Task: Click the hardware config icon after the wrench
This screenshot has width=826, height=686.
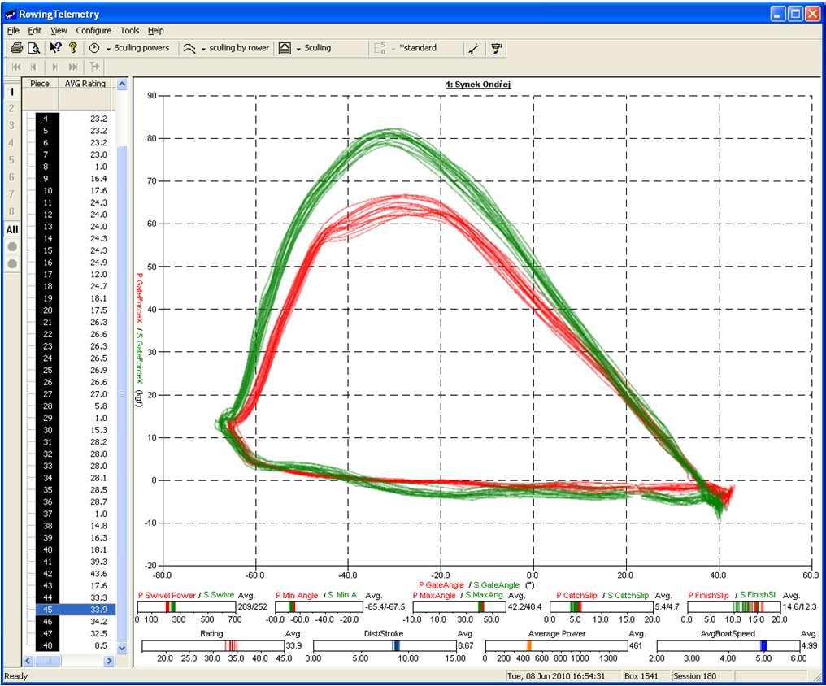Action: pos(496,49)
